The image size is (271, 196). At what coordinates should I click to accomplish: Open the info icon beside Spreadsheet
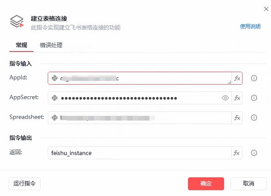tap(253, 118)
